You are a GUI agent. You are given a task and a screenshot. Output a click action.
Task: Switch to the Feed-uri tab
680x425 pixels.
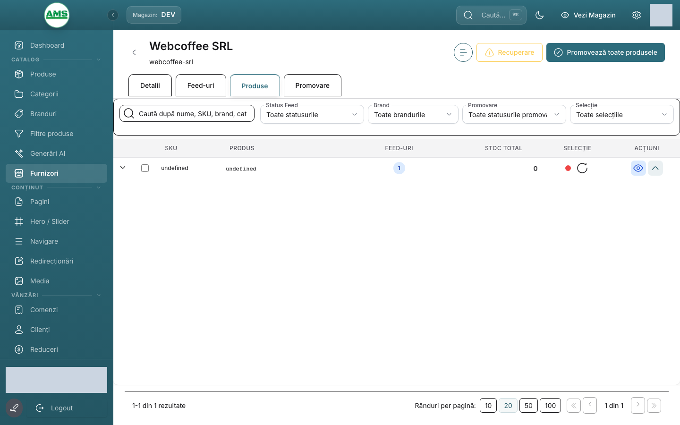tap(201, 85)
